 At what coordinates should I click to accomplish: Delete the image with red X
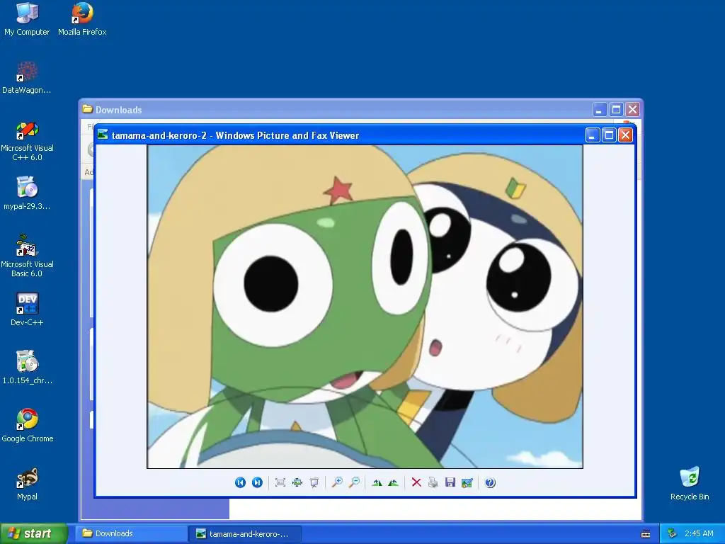pos(416,482)
